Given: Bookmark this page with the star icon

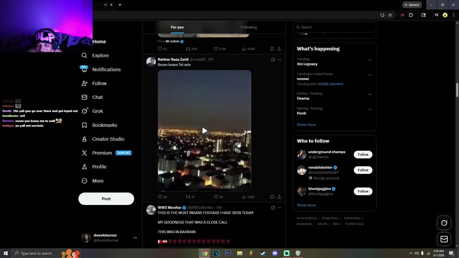Looking at the screenshot, I should point(390,15).
